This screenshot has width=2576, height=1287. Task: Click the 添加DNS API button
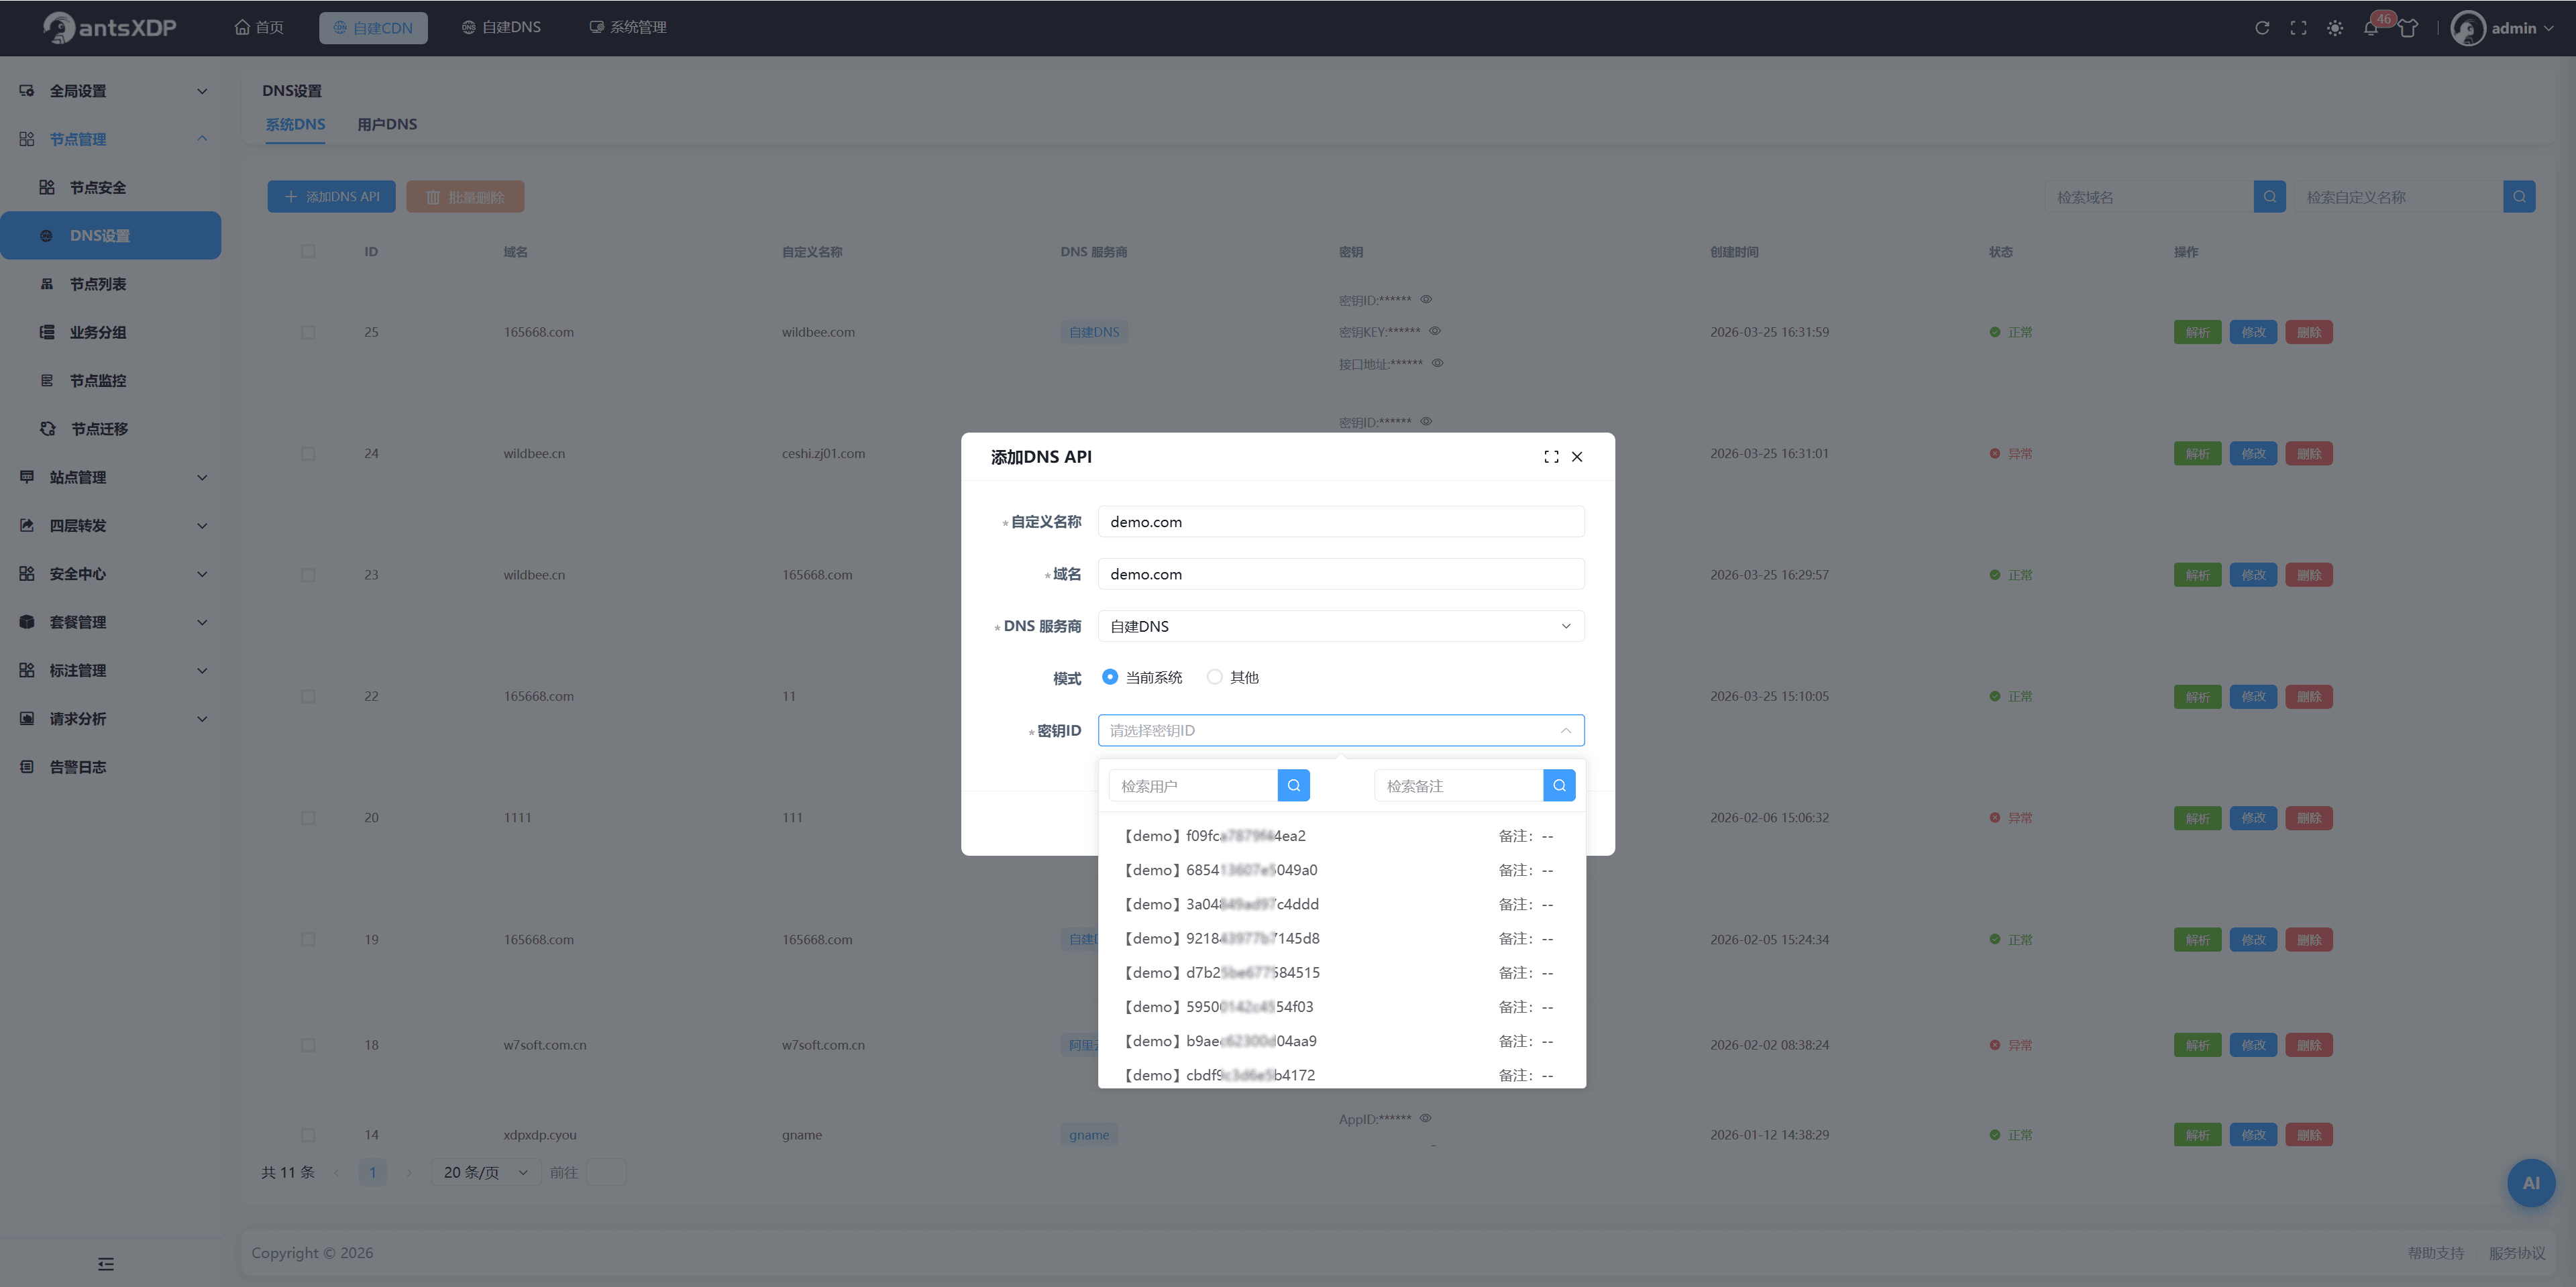click(x=331, y=197)
